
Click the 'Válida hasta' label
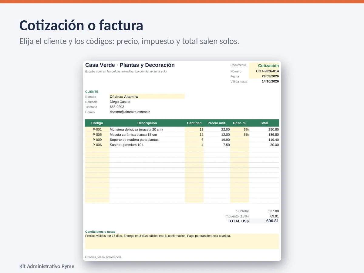(x=239, y=82)
